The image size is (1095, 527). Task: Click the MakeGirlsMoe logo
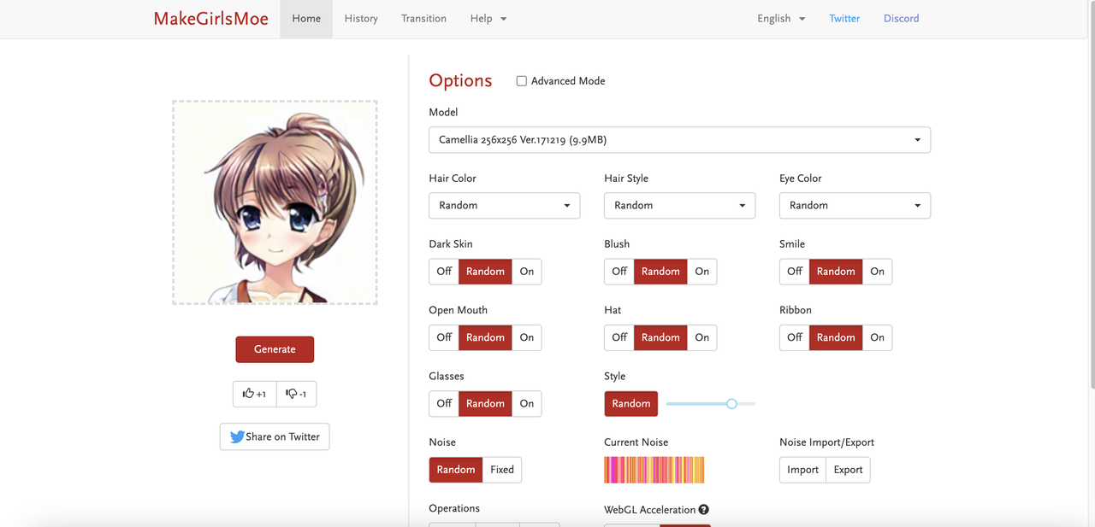[210, 18]
